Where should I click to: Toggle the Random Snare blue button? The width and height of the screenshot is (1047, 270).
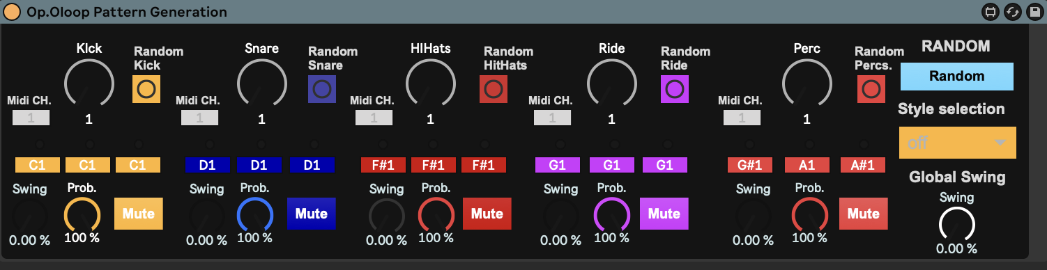[322, 89]
